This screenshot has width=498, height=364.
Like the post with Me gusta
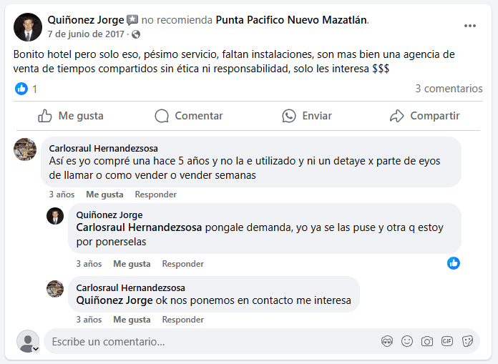70,116
